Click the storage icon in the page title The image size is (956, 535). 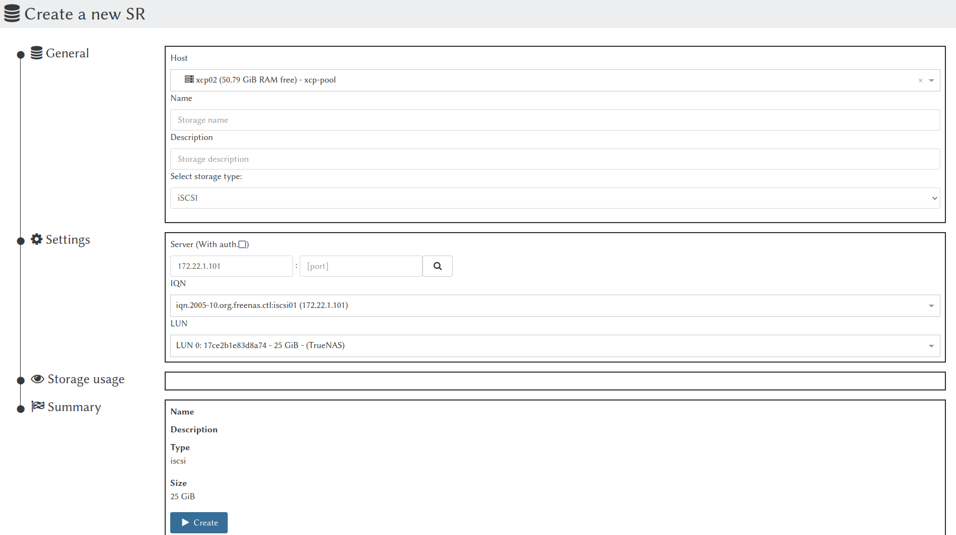click(x=11, y=13)
